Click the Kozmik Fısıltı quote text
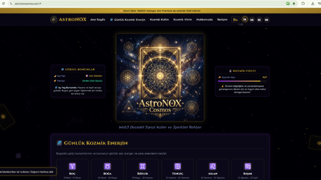321x180 pixels. tap(242, 89)
